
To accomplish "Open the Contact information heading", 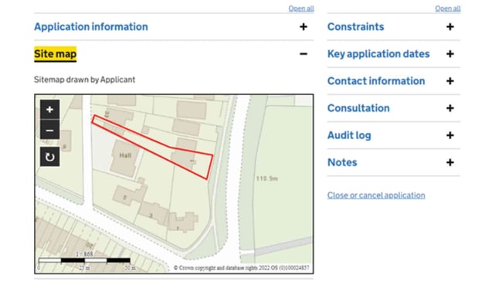I will (376, 81).
